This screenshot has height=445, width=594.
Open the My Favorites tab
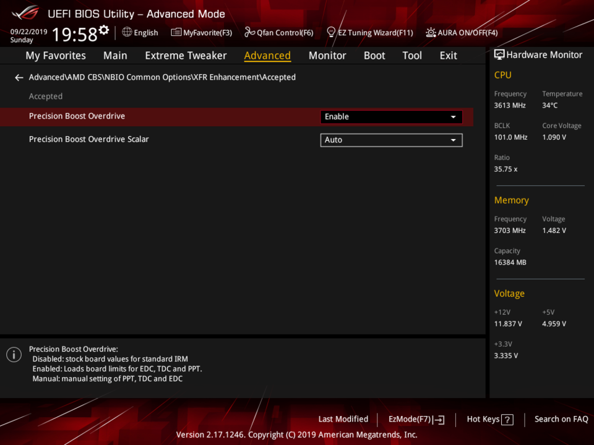tap(56, 56)
